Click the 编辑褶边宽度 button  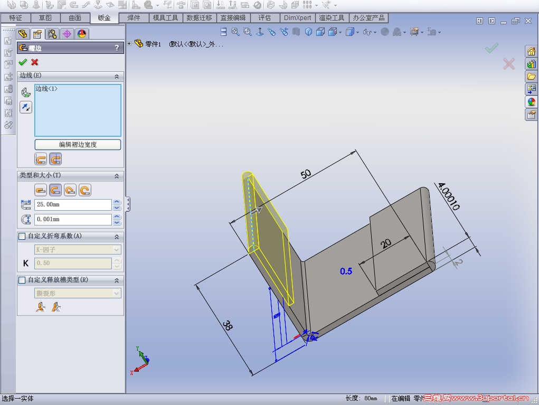[x=78, y=145]
